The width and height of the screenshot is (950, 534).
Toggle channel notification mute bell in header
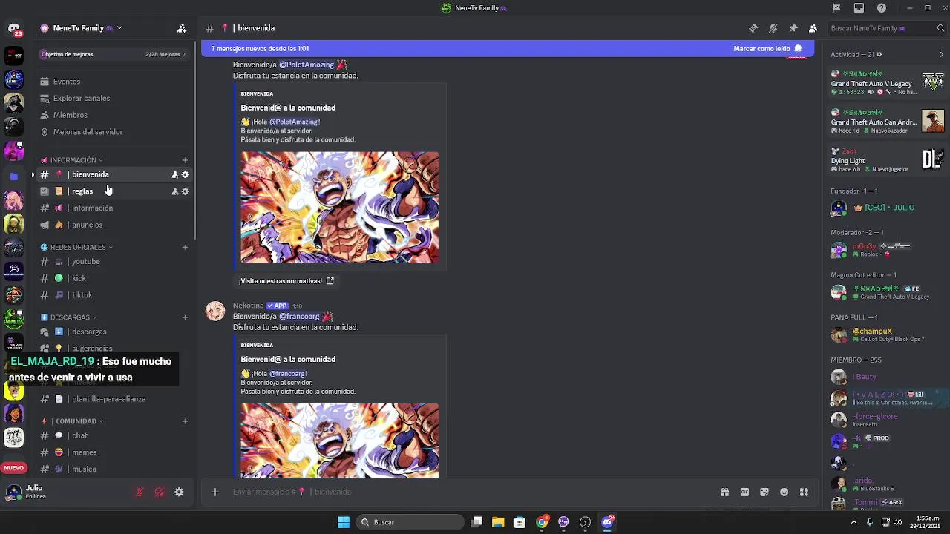(x=773, y=28)
